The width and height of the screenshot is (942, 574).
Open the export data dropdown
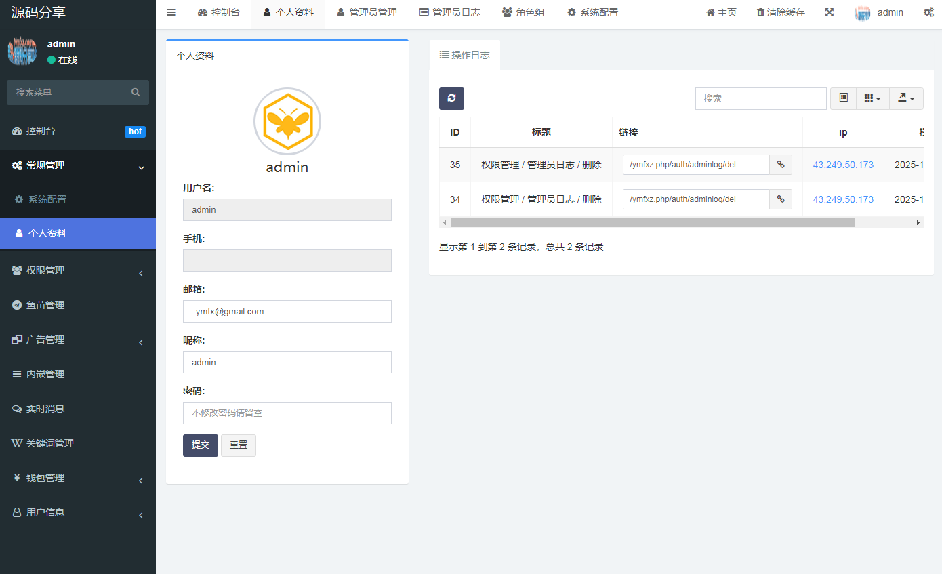click(x=906, y=98)
